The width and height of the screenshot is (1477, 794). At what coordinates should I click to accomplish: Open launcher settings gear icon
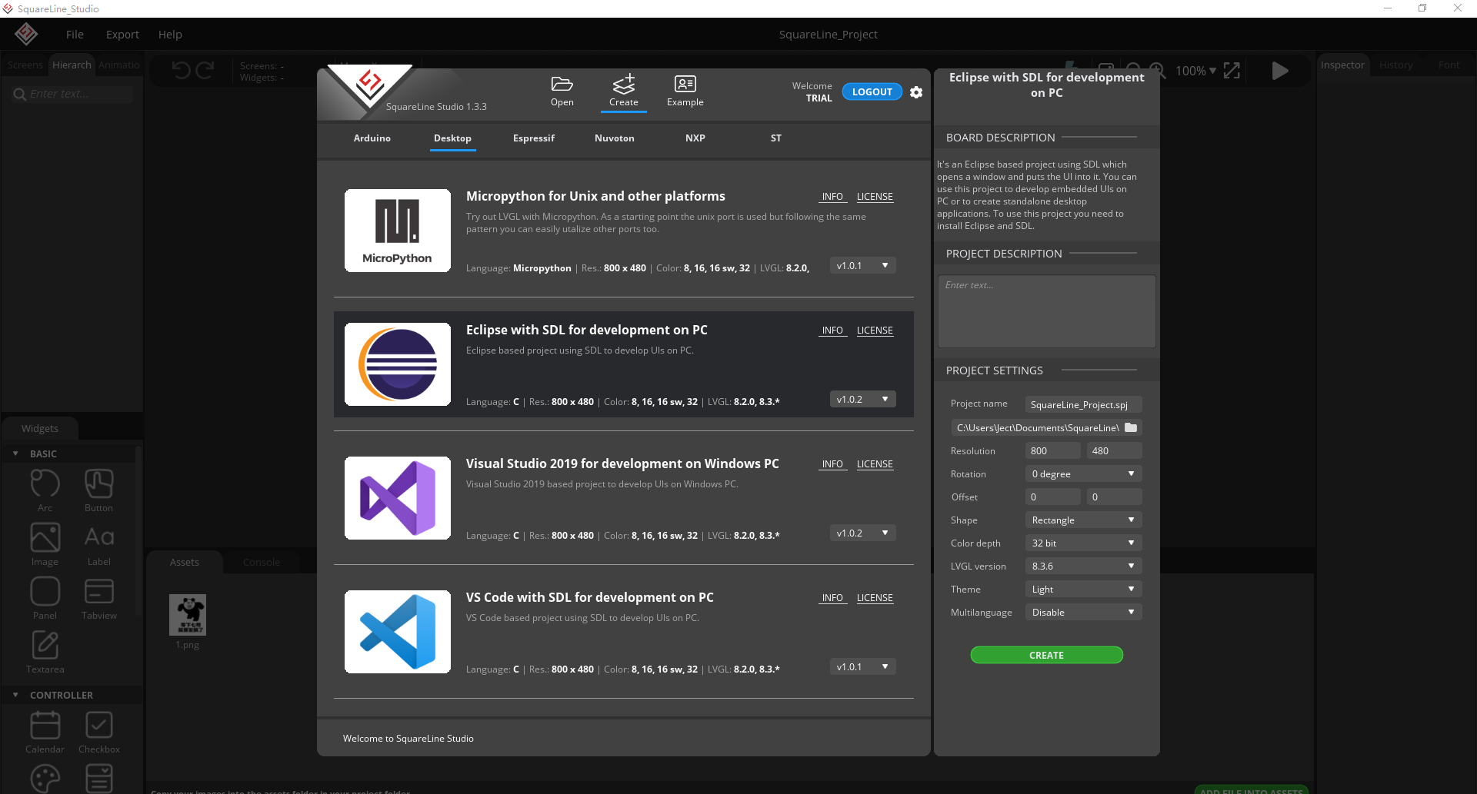(916, 92)
